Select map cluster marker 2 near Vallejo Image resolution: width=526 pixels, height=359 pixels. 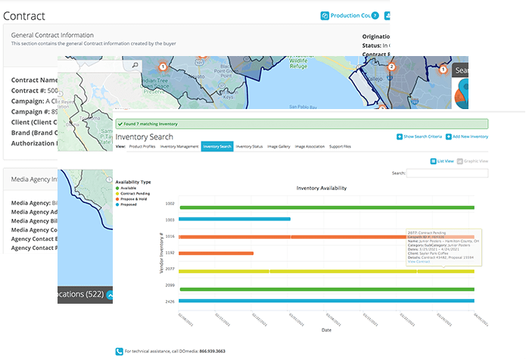pos(391,67)
